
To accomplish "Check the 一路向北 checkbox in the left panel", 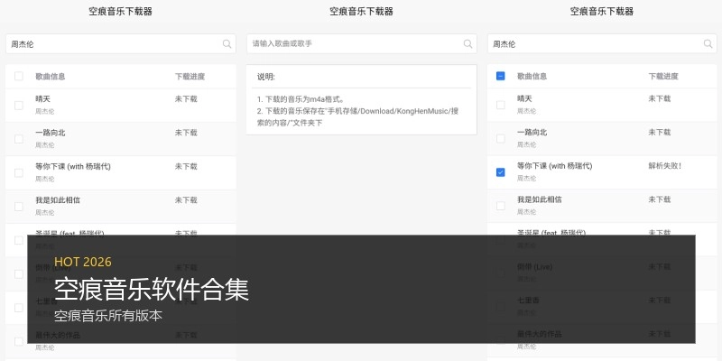I will (x=18, y=139).
